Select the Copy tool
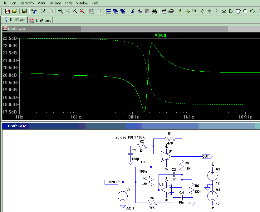 coord(140,11)
